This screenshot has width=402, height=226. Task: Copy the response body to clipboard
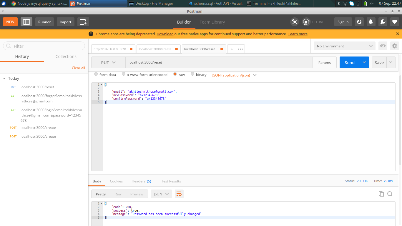(x=381, y=194)
